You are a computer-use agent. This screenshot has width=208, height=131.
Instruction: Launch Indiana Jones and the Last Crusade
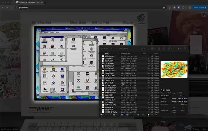[x=113, y=39]
